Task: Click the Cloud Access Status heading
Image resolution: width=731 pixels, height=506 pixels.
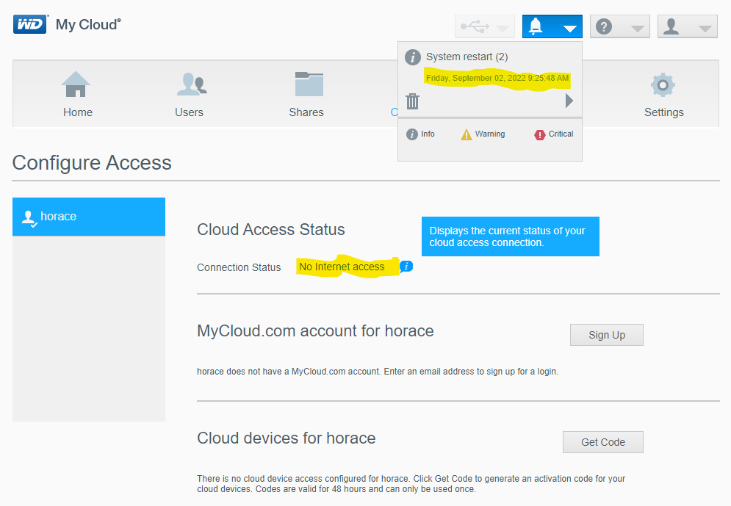Action: (271, 229)
